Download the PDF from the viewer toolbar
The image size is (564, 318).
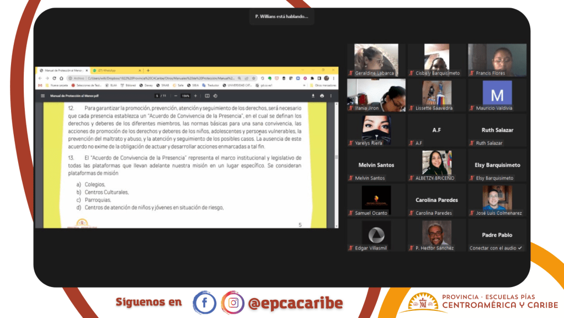point(315,96)
